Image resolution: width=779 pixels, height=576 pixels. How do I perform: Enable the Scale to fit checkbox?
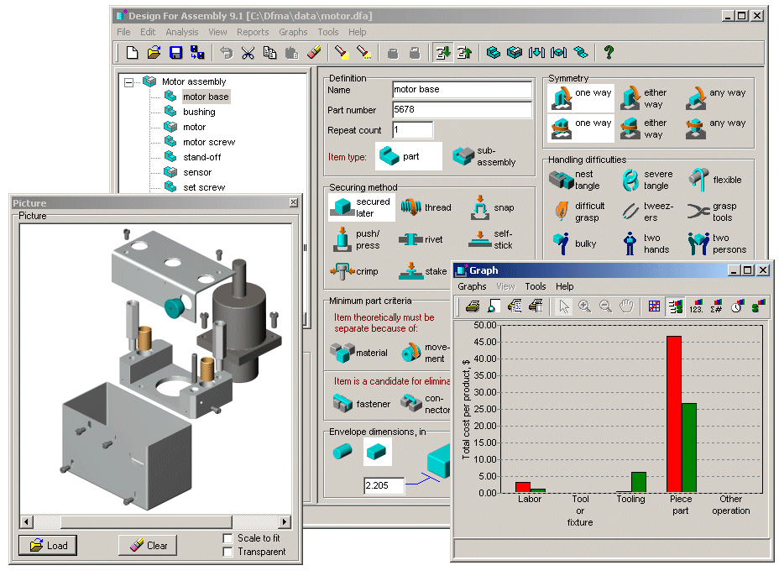click(x=228, y=538)
